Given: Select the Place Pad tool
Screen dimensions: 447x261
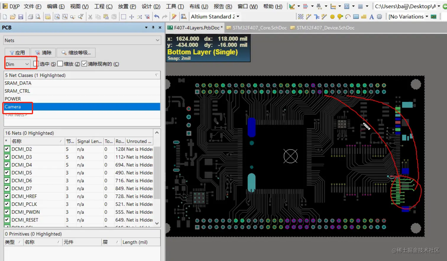Looking at the screenshot, I should pyautogui.click(x=332, y=17).
